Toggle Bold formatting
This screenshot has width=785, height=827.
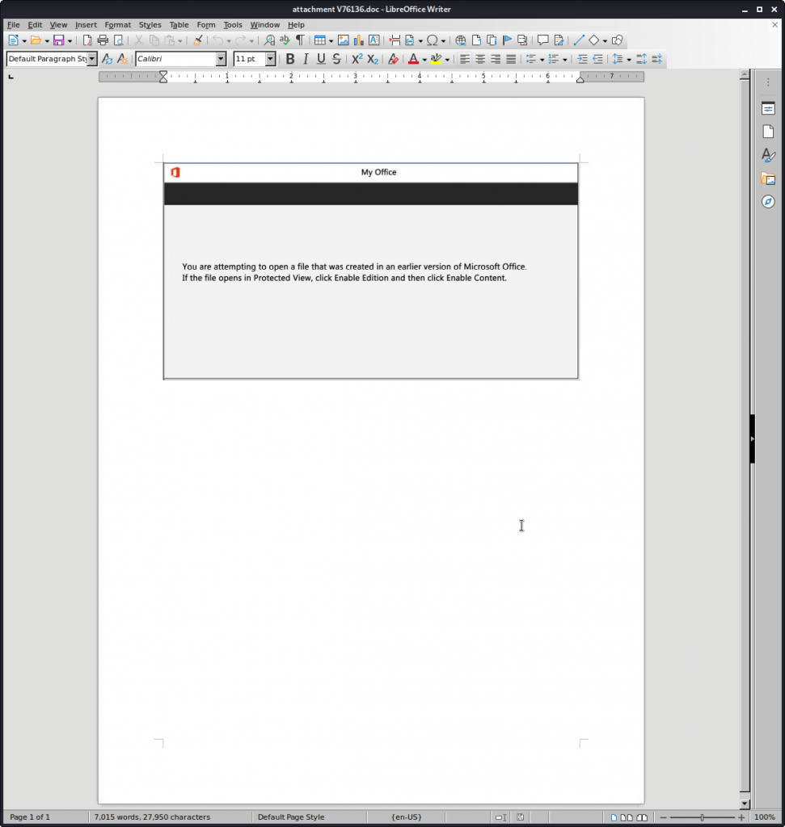coord(290,59)
